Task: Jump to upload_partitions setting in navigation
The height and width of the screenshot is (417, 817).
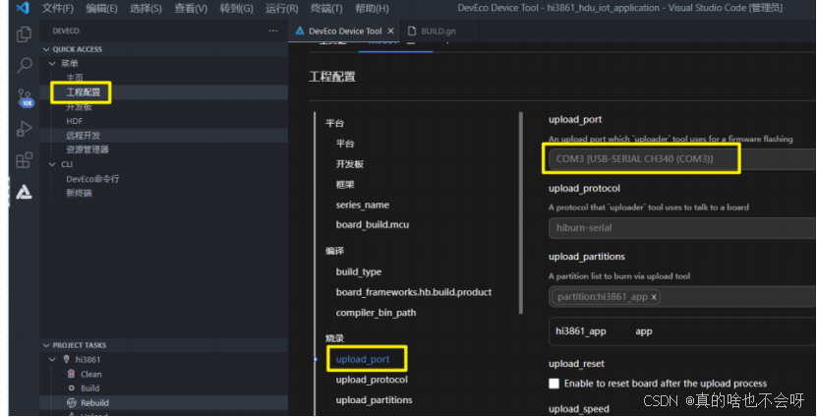Action: tap(375, 400)
